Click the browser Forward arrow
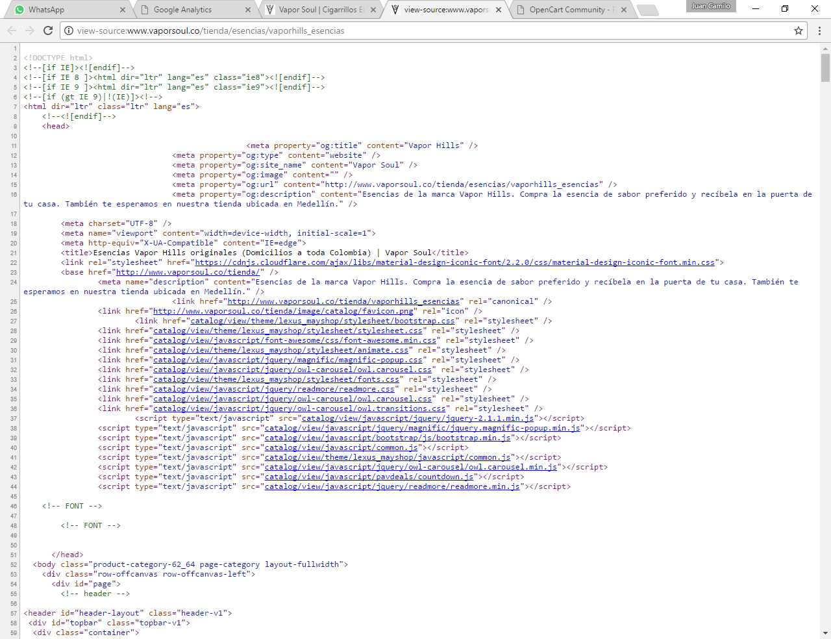Image resolution: width=831 pixels, height=639 pixels. [x=30, y=31]
